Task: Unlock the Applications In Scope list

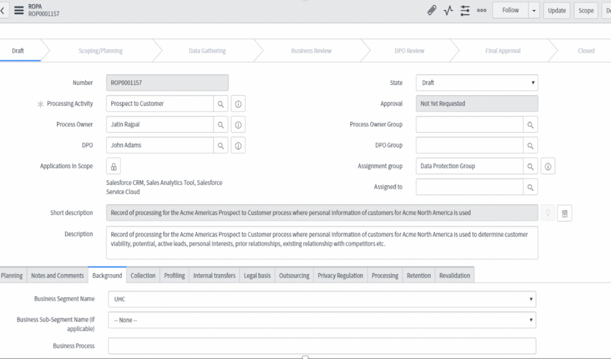Action: point(113,166)
